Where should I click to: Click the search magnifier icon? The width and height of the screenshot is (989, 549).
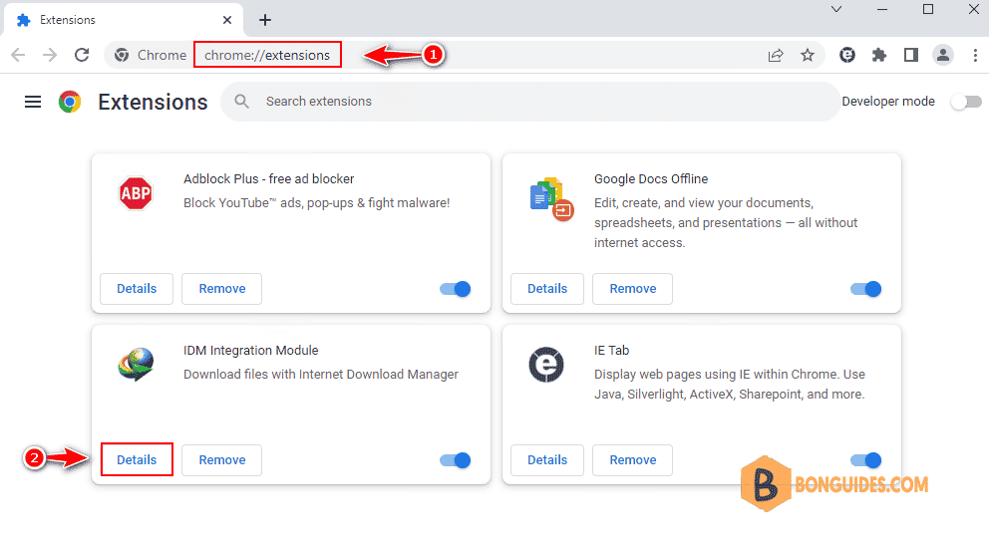coord(241,101)
